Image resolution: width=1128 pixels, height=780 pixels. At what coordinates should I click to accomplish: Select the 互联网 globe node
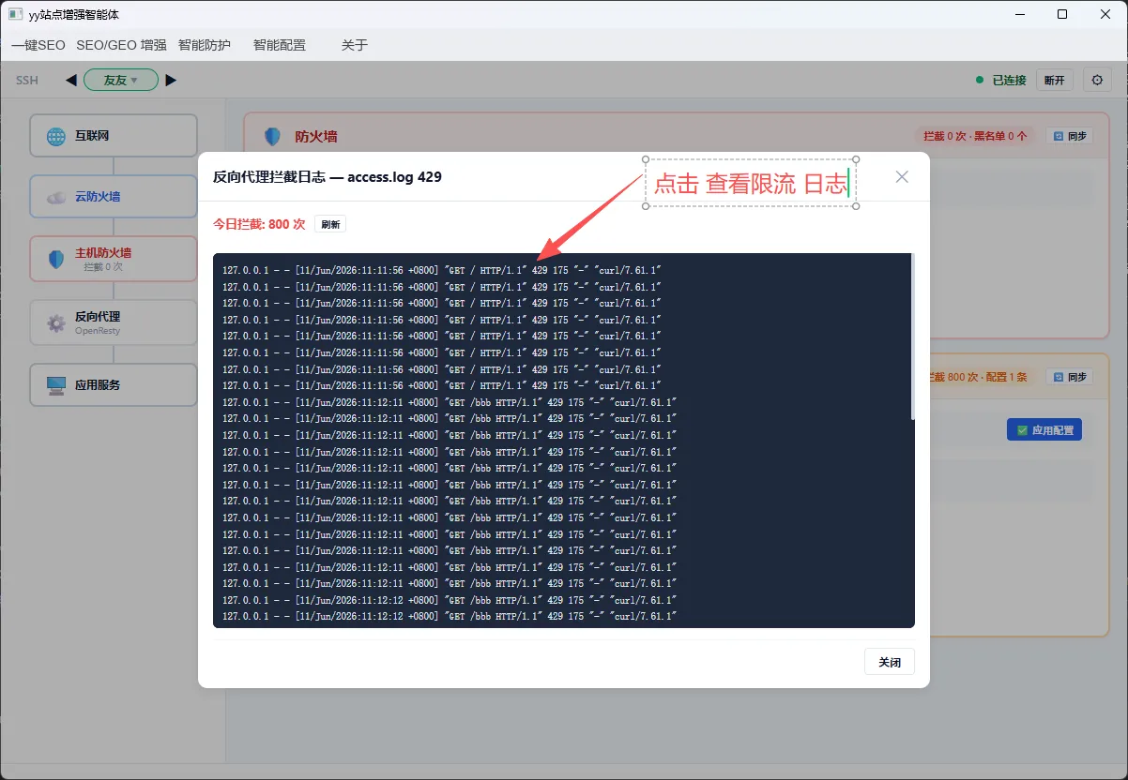(114, 136)
